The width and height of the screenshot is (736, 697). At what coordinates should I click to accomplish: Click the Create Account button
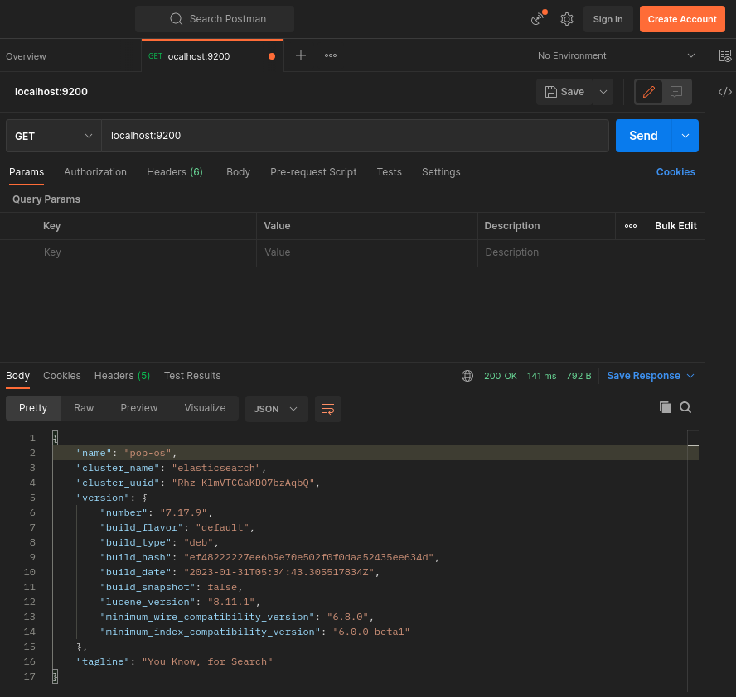pyautogui.click(x=682, y=19)
